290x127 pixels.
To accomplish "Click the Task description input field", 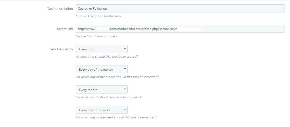I will click(x=180, y=9).
